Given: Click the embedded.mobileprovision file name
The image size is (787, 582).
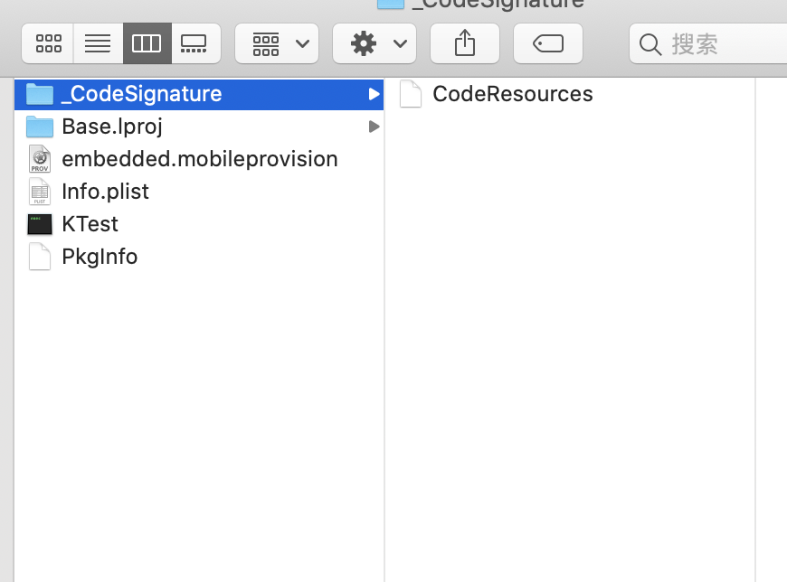Looking at the screenshot, I should (200, 159).
